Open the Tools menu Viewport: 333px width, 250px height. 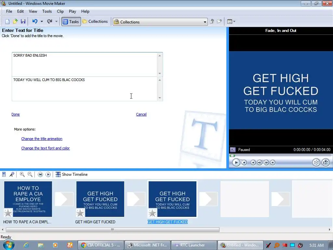47,11
